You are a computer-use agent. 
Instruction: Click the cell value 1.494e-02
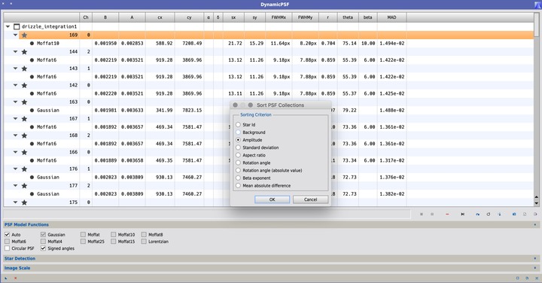[x=392, y=44]
